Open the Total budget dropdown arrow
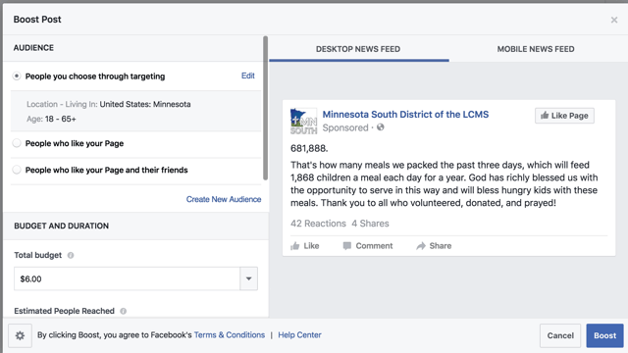Viewport: 628px width, 353px height. pos(248,278)
